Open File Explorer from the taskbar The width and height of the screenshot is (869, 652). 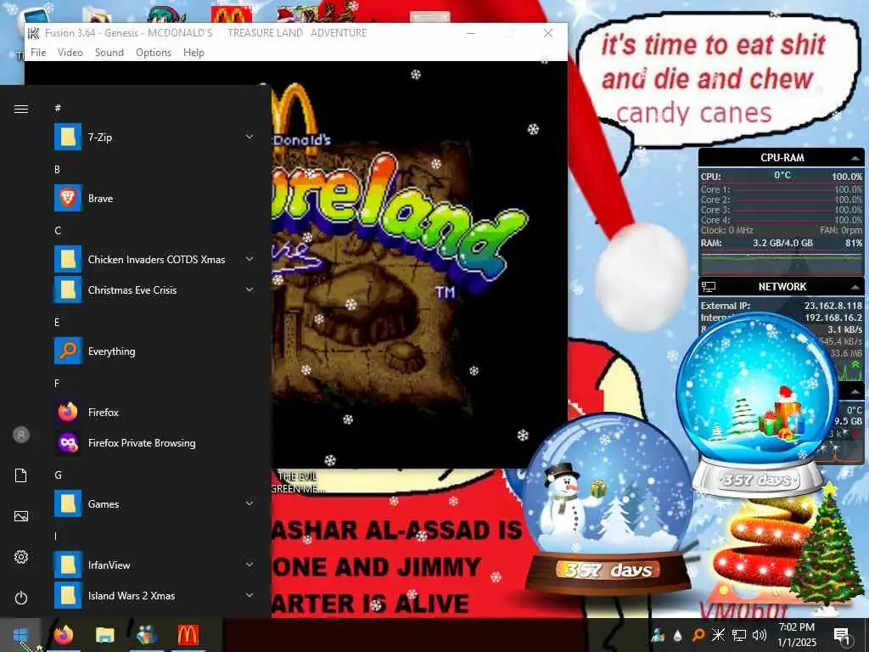click(104, 635)
